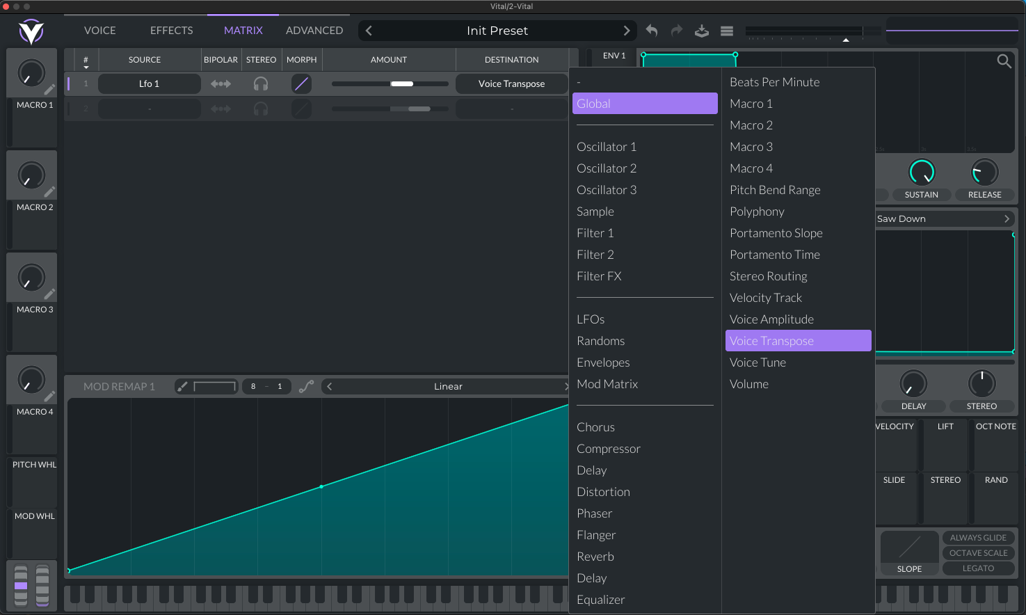Viewport: 1026px width, 615px height.
Task: Select previous remap shape arrow
Action: pyautogui.click(x=330, y=386)
